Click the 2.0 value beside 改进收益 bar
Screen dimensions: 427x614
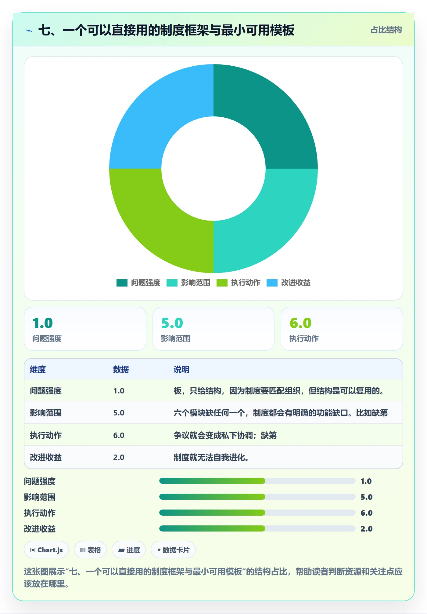coord(366,529)
